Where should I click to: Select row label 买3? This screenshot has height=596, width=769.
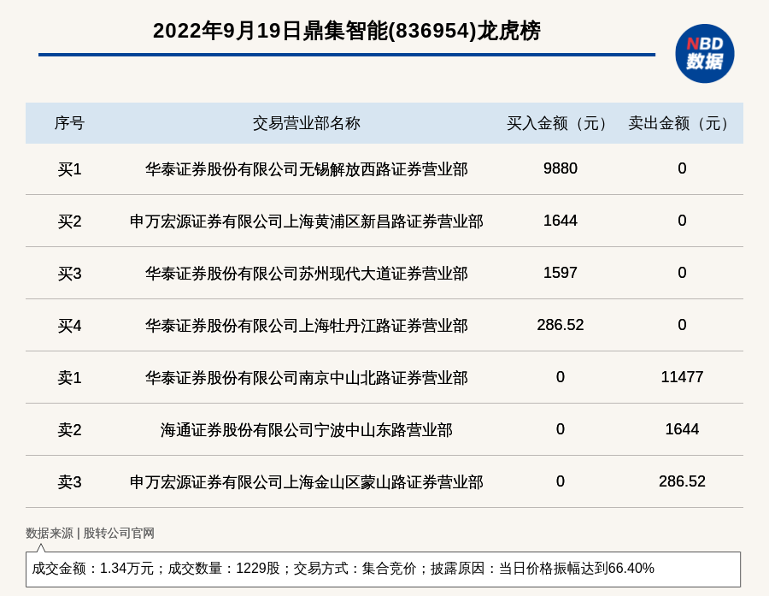click(69, 274)
